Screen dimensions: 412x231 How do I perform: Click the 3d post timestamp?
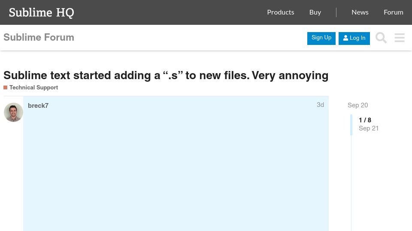320,105
